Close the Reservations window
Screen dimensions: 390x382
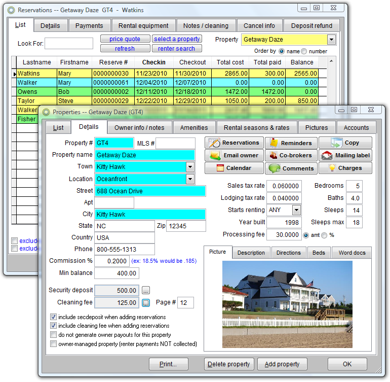(334, 8)
